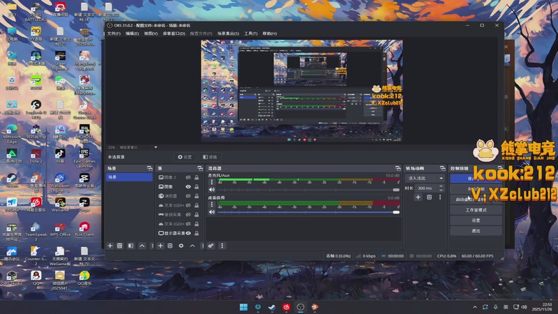This screenshot has width=558, height=314.
Task: Click the 设置 button in controls panel
Action: pos(476,220)
